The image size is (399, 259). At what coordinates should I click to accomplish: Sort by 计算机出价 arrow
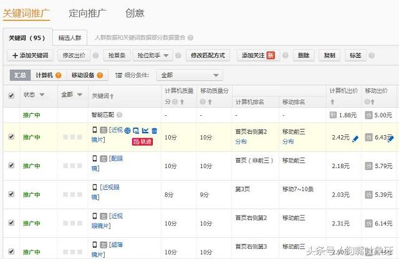[x=332, y=102]
